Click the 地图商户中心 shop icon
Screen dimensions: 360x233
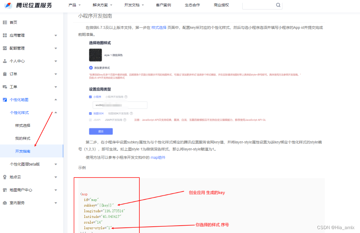pos(5,190)
